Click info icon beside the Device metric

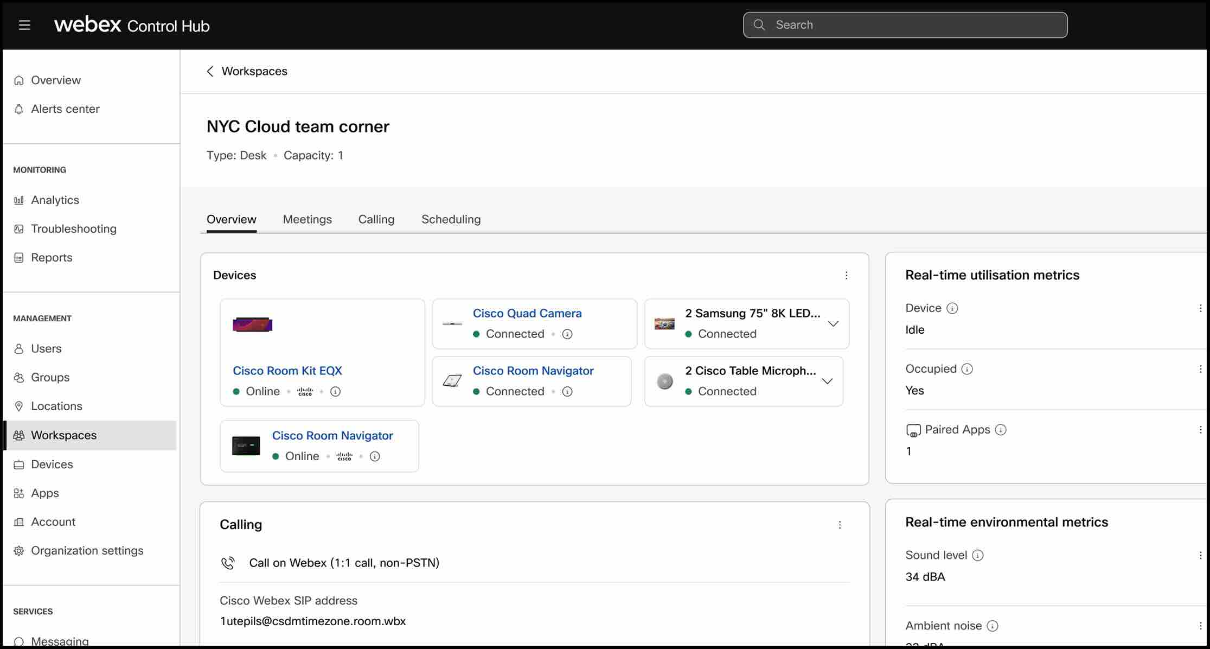click(x=952, y=308)
